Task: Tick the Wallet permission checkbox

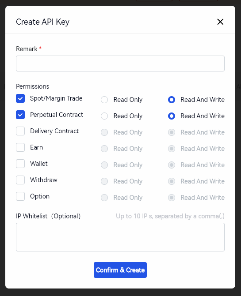Action: [x=20, y=164]
